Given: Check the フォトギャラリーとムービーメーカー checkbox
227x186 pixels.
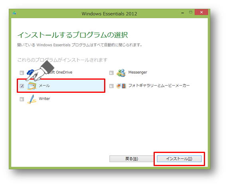Looking at the screenshot, I should coord(111,86).
